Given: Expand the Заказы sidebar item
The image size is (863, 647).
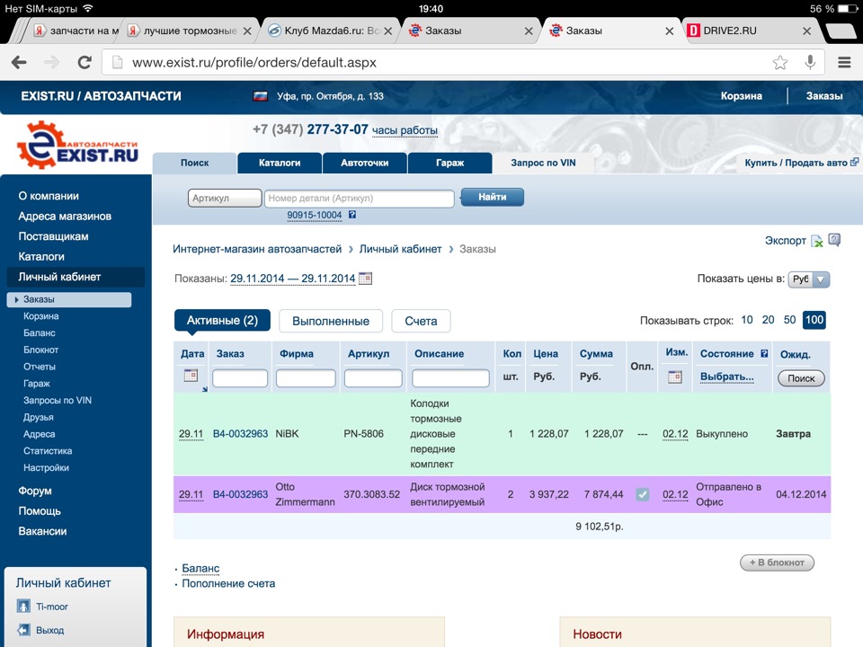Looking at the screenshot, I should pyautogui.click(x=69, y=299).
